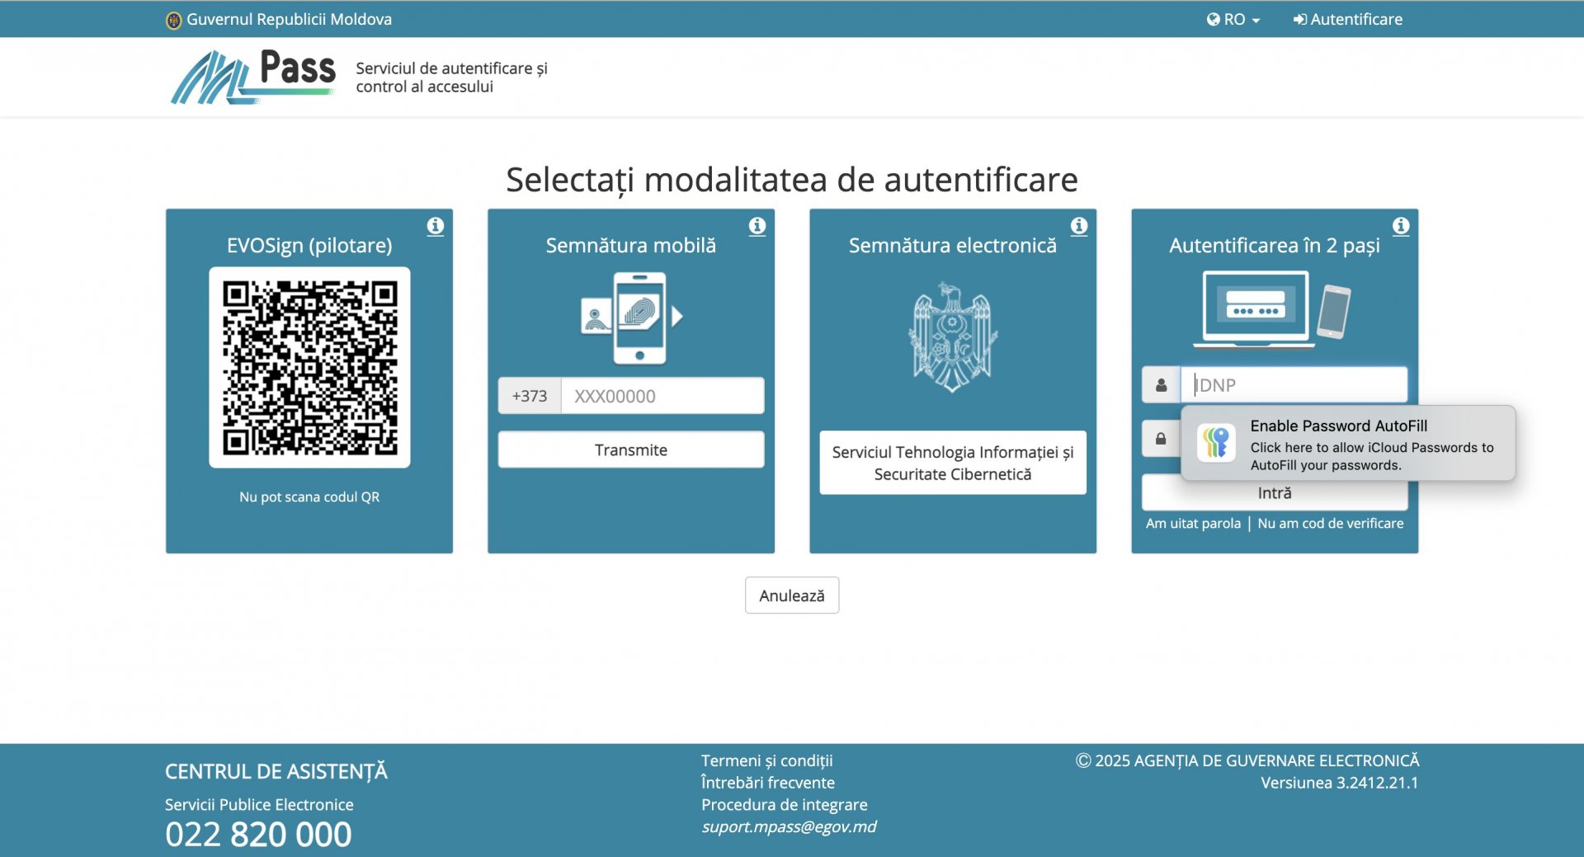Open the Termeni și condiții link
This screenshot has width=1584, height=857.
(767, 760)
